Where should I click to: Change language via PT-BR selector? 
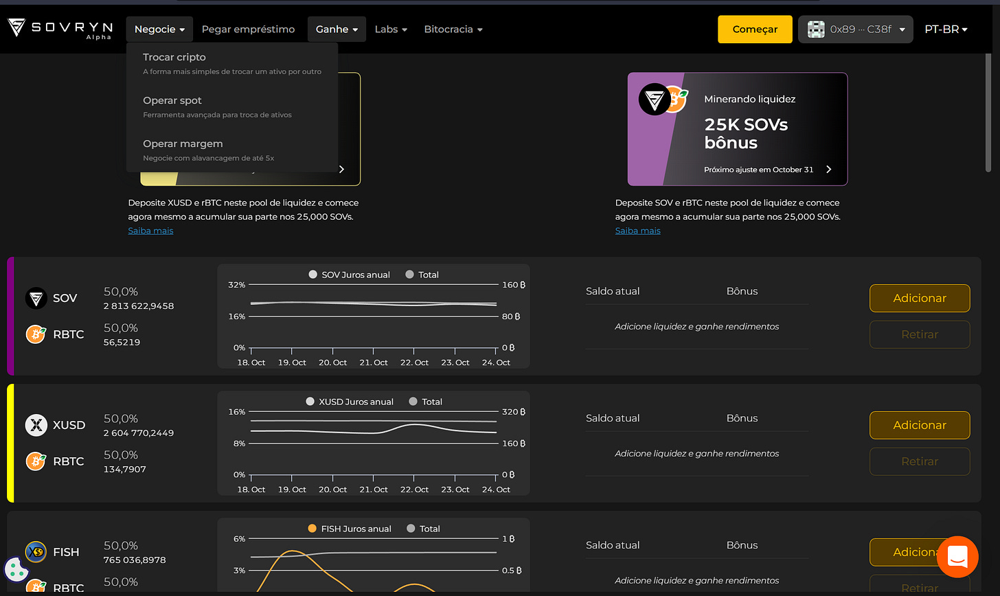click(x=946, y=30)
